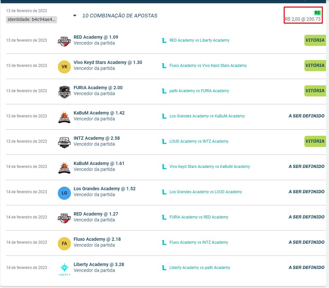Click 'A SER DEFINIDO' on Liberty Academy row
Screen dimensions: 329x288
306,267
